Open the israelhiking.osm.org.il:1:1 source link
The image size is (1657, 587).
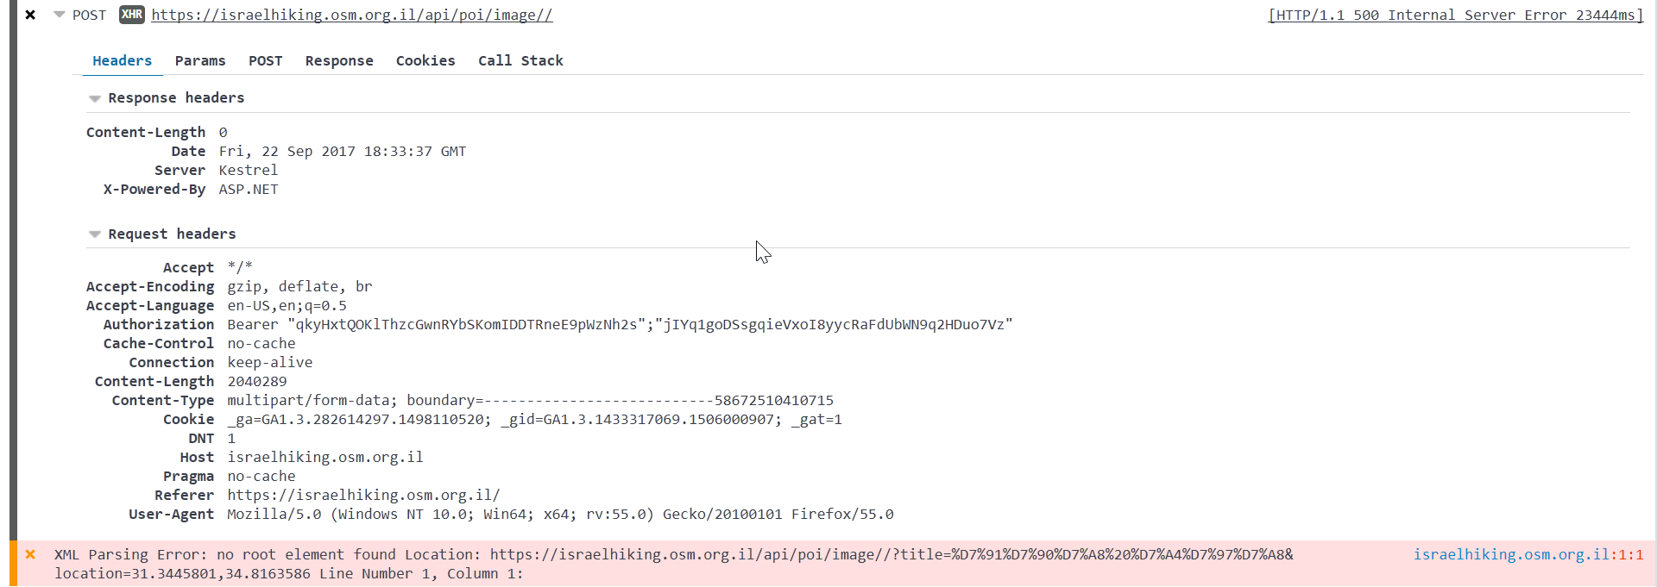tap(1528, 554)
